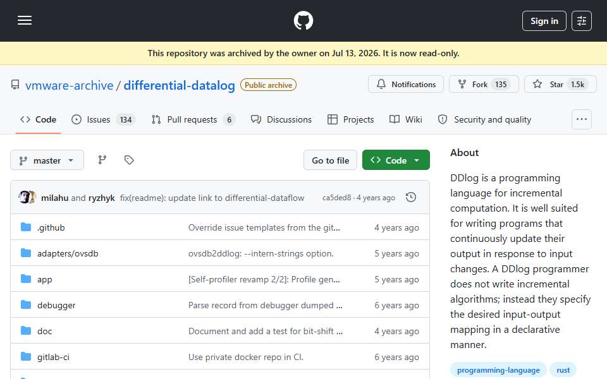The width and height of the screenshot is (607, 379).
Task: Click folder icon beside adapters/ovsdb
Action: click(x=26, y=253)
